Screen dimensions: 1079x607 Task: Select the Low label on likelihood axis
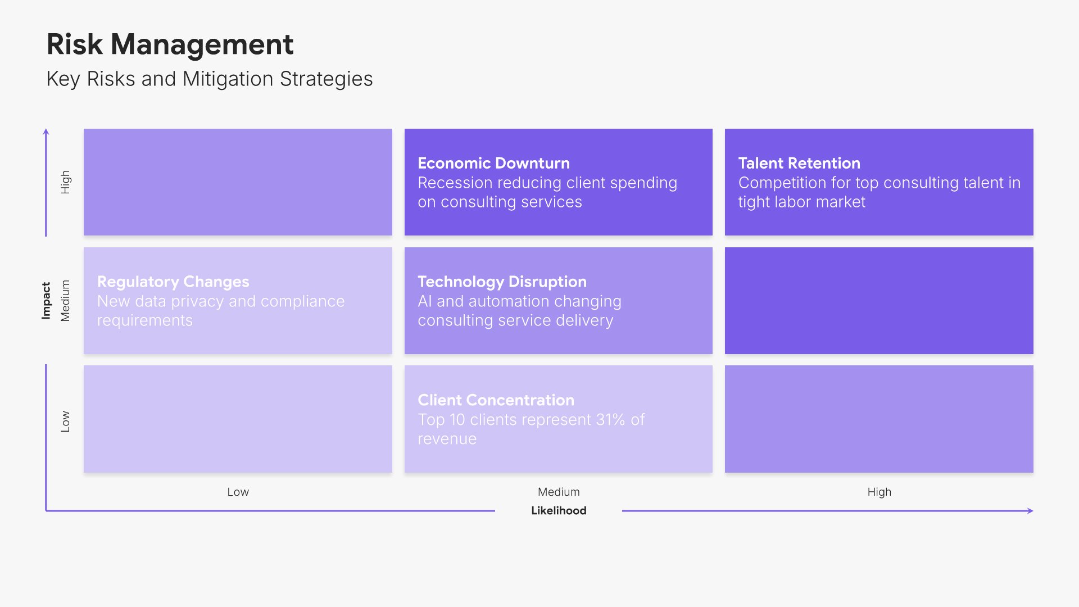coord(238,492)
